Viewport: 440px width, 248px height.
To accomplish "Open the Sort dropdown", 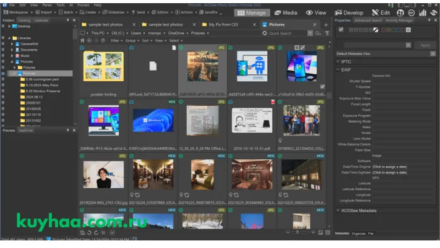I will [x=146, y=40].
